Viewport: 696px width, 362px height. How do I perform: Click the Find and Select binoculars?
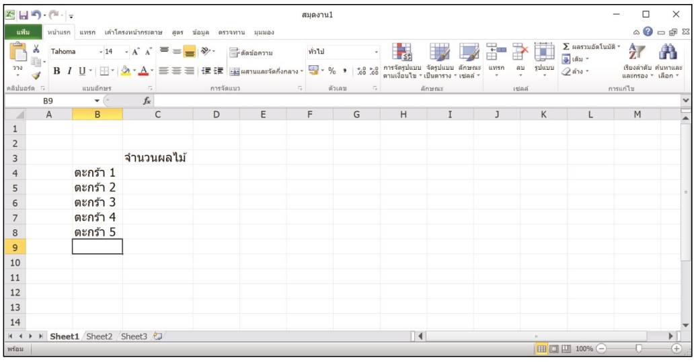tap(668, 54)
